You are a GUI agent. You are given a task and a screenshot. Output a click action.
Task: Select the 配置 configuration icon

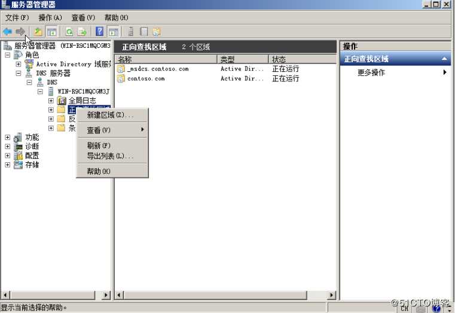click(18, 156)
